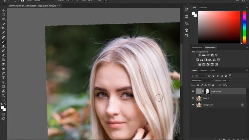Switch to the Paths tab
The image size is (249, 140).
pyautogui.click(x=212, y=70)
